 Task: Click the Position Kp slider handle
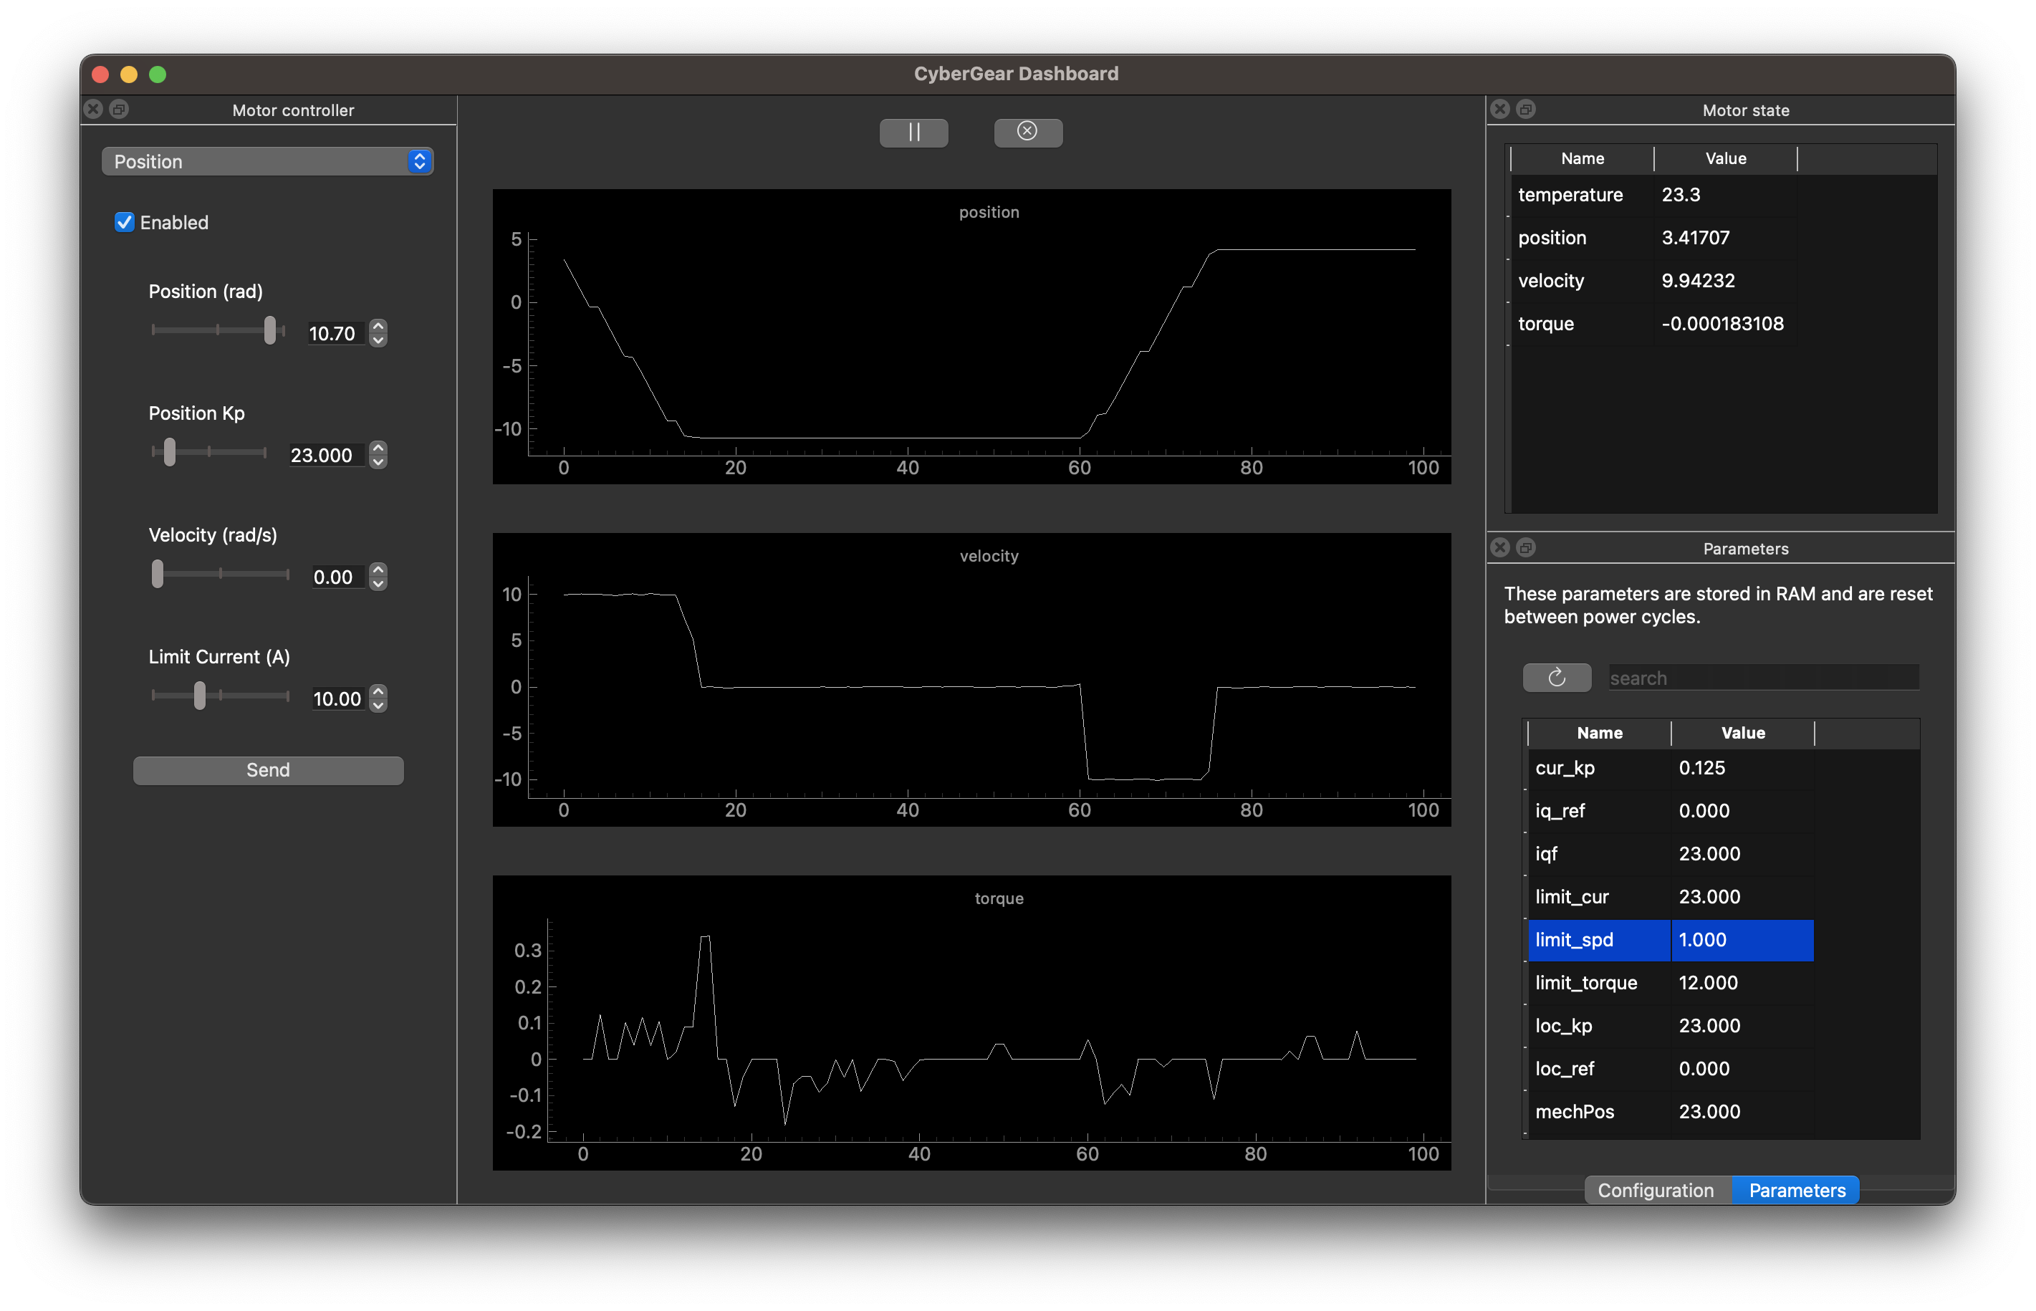coord(169,451)
